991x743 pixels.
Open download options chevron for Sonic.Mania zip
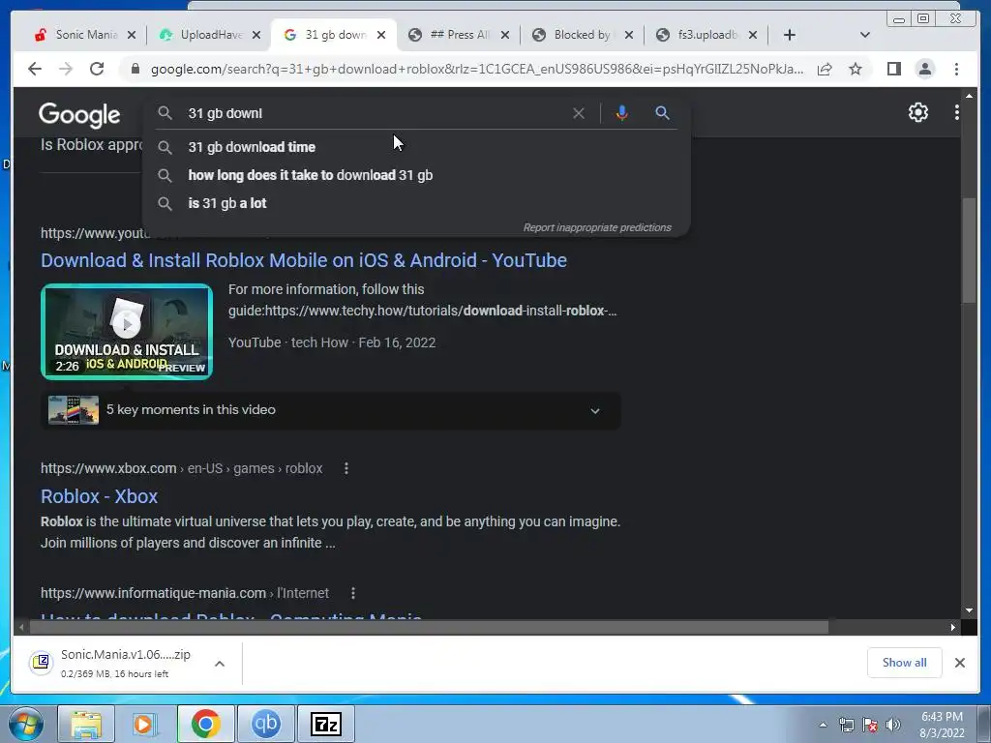click(220, 664)
